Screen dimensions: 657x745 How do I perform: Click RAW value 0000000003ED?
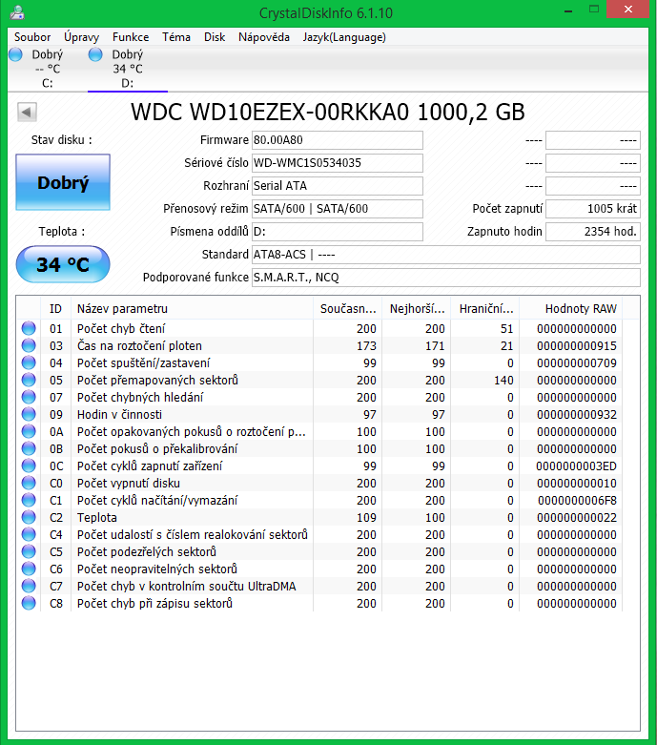576,466
